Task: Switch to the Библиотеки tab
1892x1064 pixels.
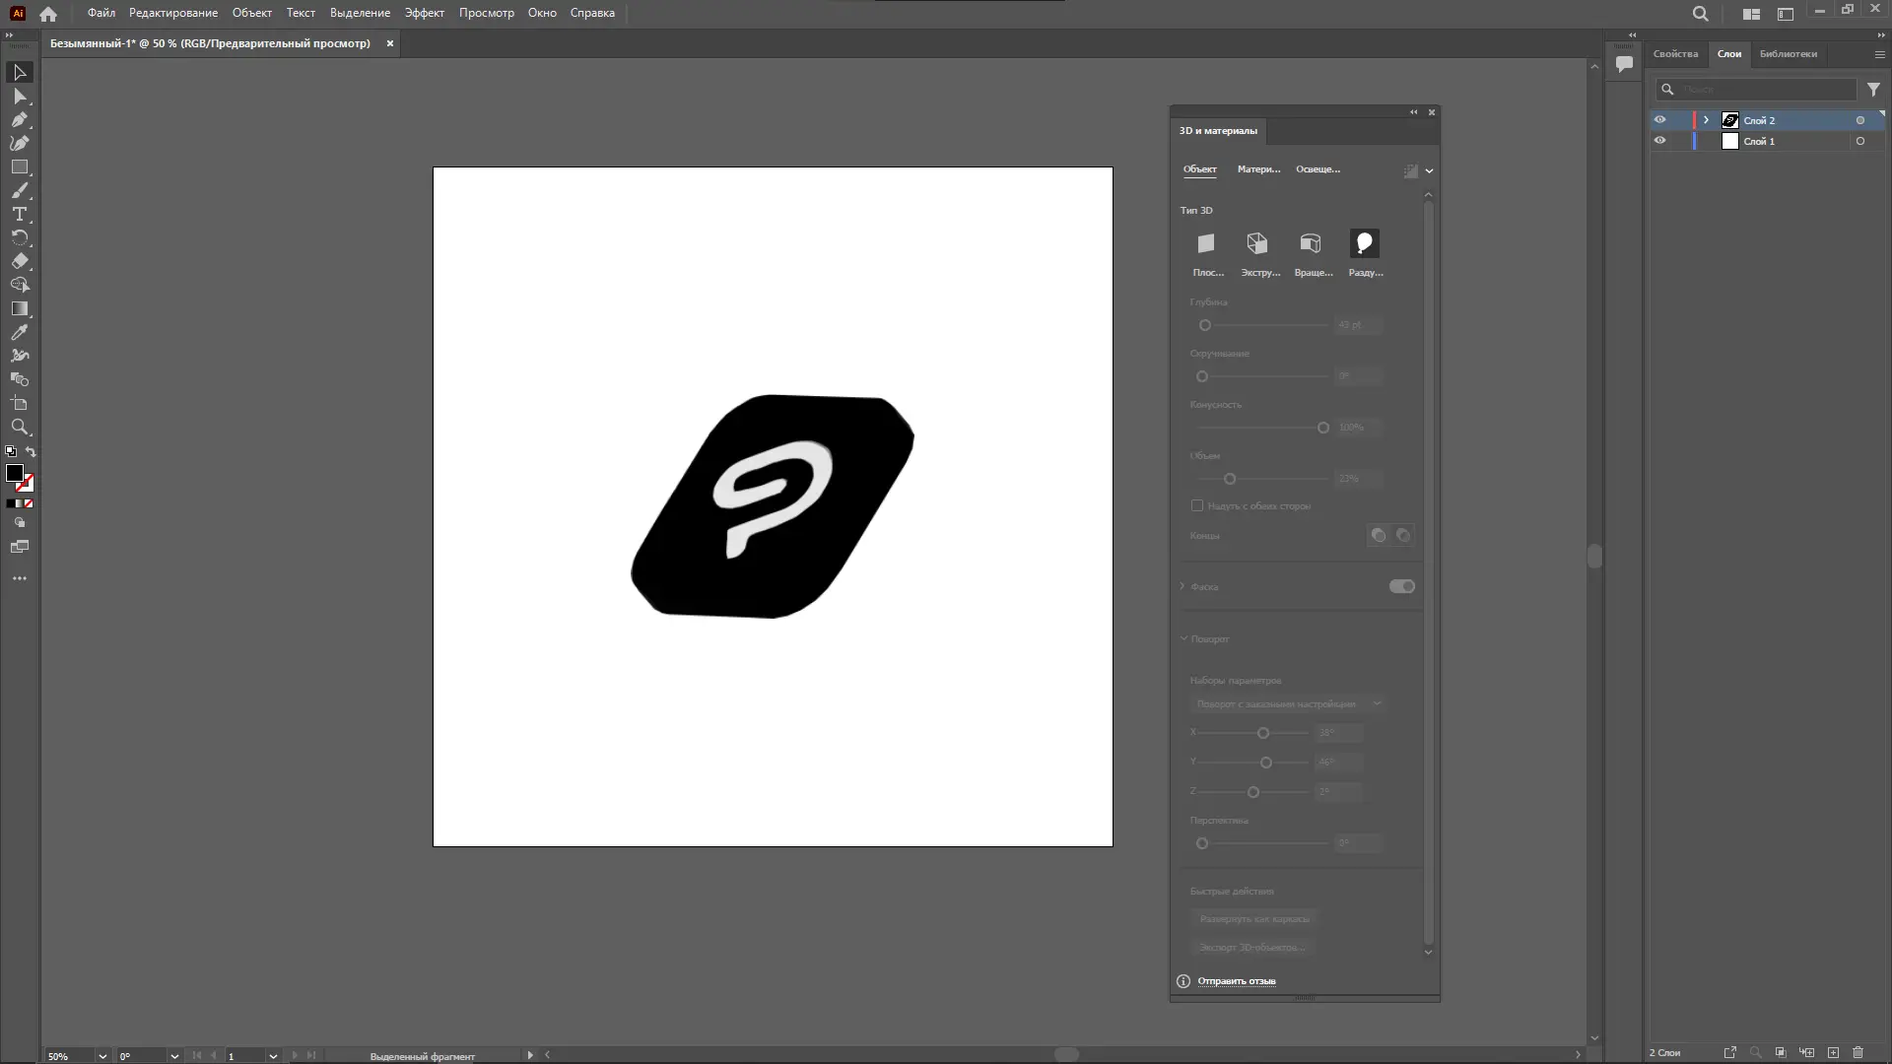Action: point(1788,54)
